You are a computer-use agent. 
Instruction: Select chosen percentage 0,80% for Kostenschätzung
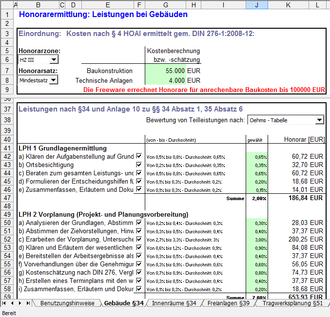tap(257, 273)
